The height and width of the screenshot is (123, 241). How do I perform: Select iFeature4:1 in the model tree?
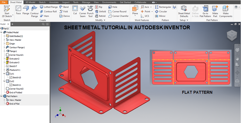point(13,70)
